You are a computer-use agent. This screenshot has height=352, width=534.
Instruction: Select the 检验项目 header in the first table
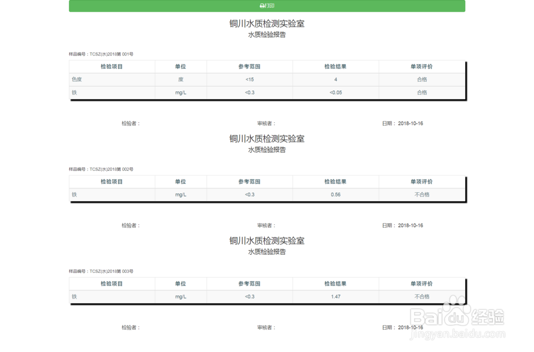pos(112,66)
